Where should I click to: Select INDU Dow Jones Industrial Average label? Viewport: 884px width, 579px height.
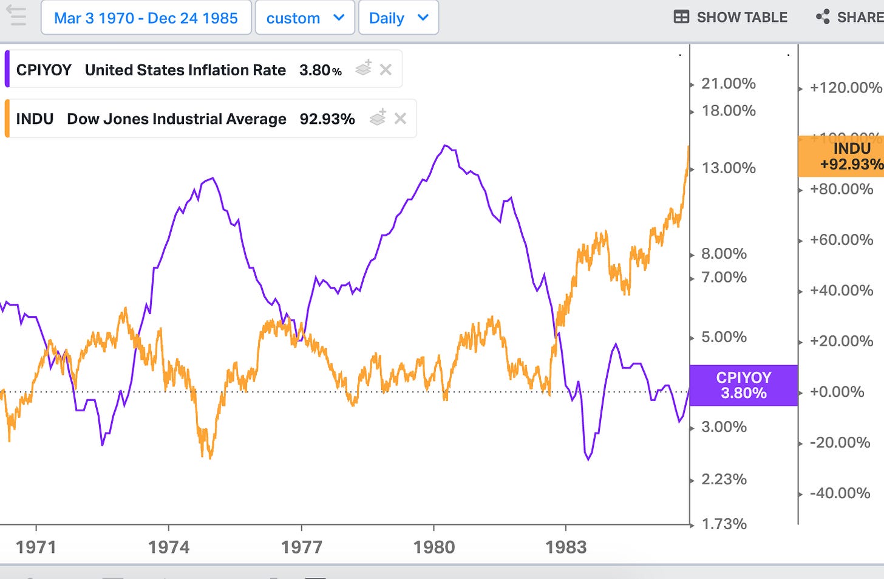click(x=151, y=119)
